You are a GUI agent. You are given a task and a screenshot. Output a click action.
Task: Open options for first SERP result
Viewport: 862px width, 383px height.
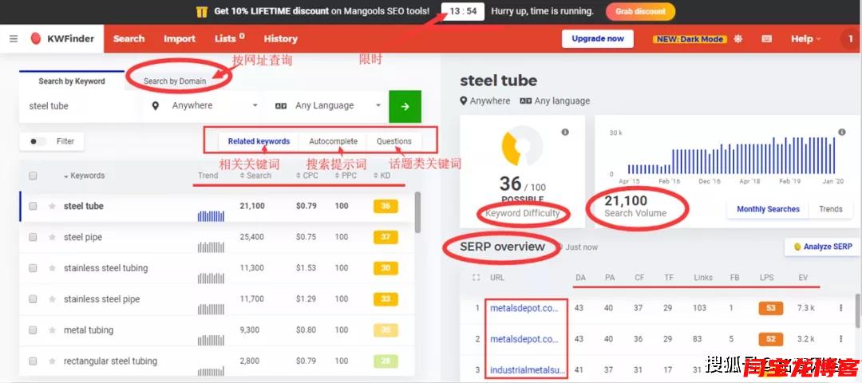tap(840, 308)
